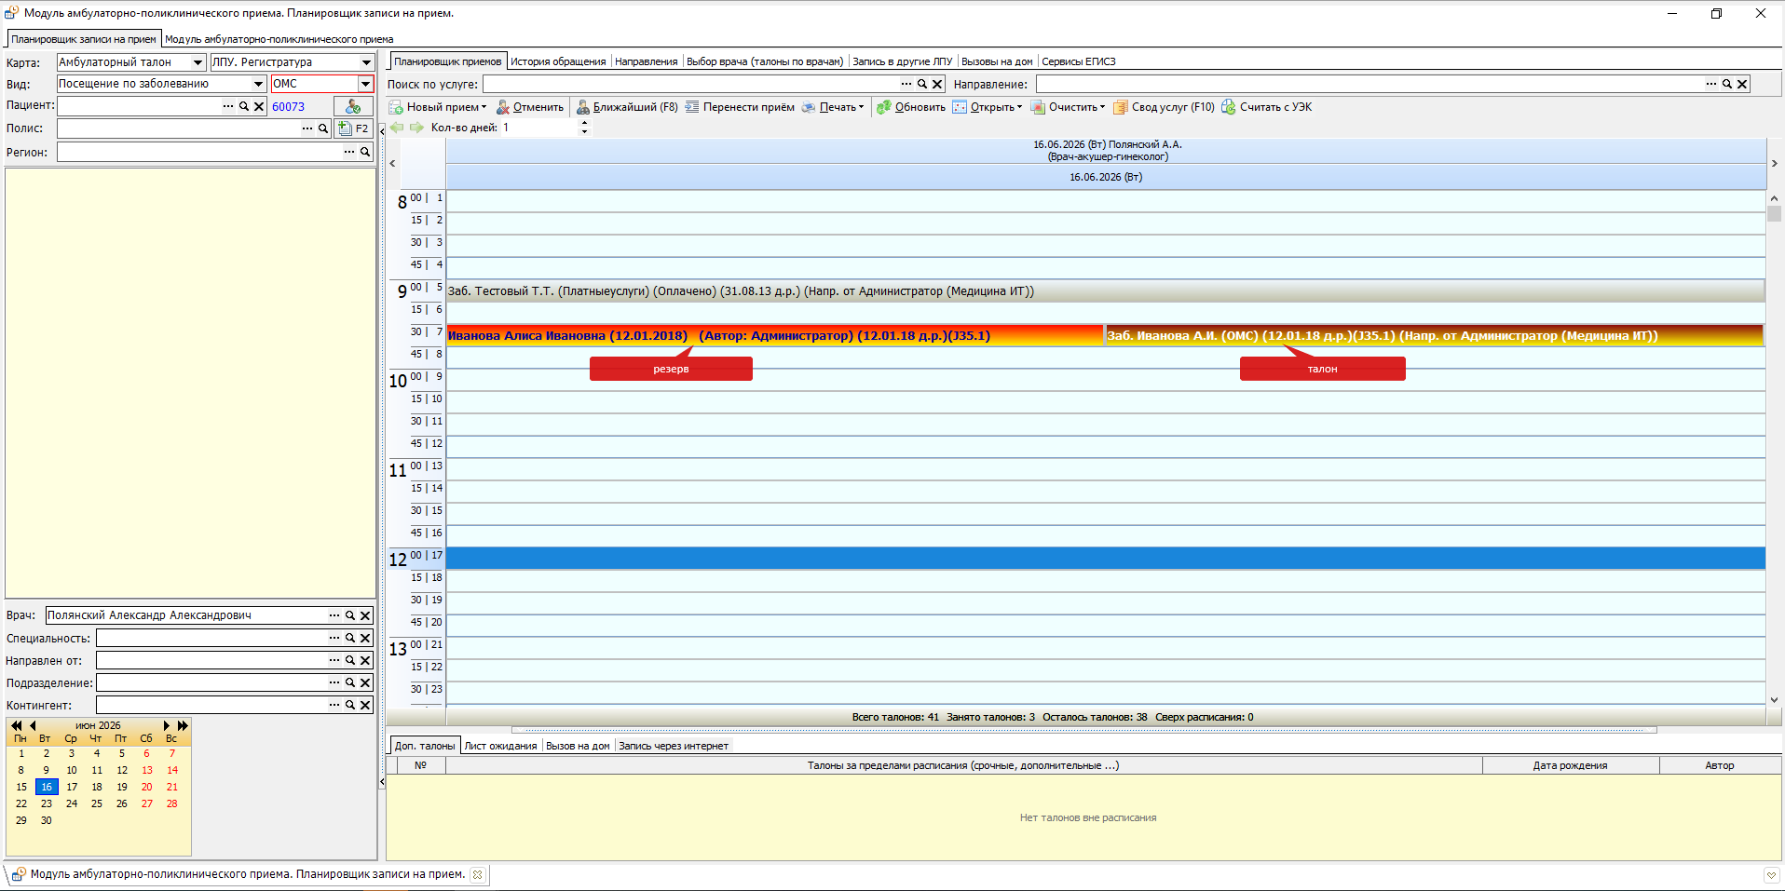Expand the ЛПУ. Регистратура dropdown

click(x=366, y=62)
